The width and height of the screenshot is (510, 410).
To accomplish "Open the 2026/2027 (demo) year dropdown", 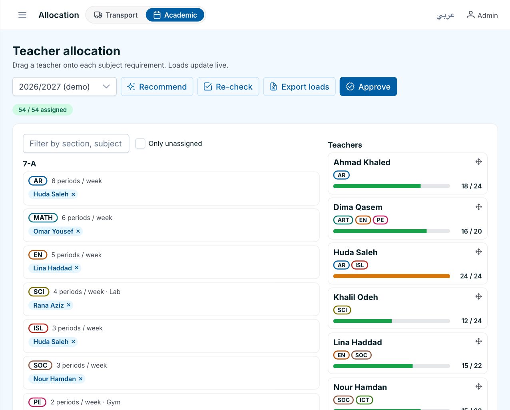I will (64, 86).
